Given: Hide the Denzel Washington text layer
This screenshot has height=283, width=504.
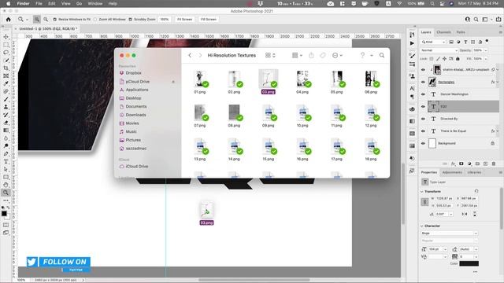Looking at the screenshot, I should coord(423,94).
